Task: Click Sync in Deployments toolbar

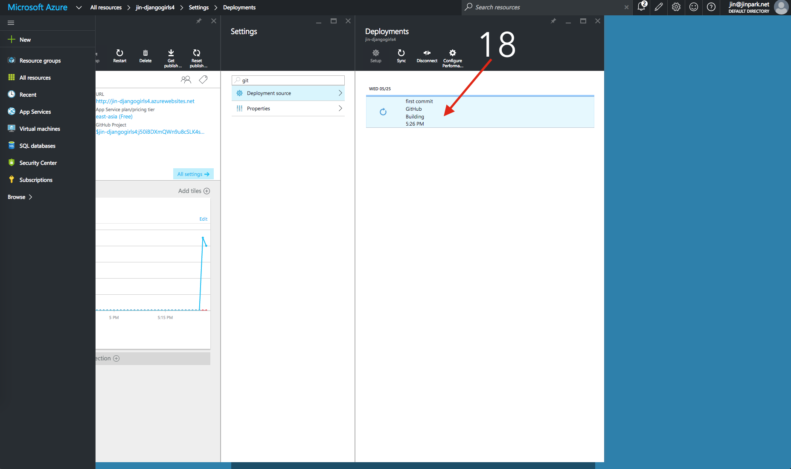Action: pos(401,56)
